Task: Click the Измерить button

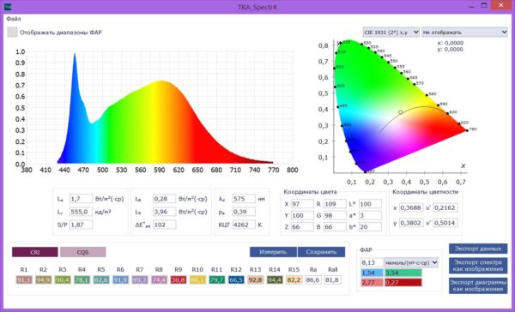Action: (x=273, y=252)
